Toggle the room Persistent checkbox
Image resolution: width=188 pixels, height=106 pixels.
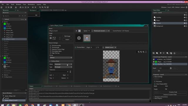[155, 82]
